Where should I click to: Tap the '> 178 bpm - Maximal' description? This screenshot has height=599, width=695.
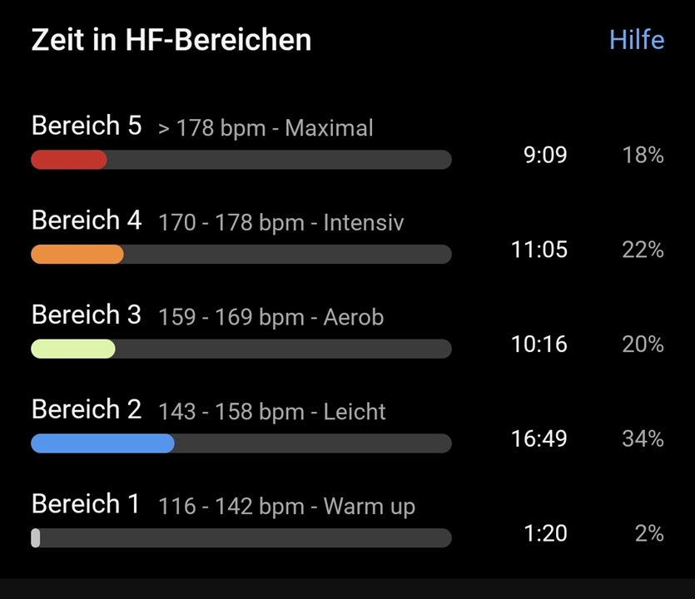tap(266, 128)
